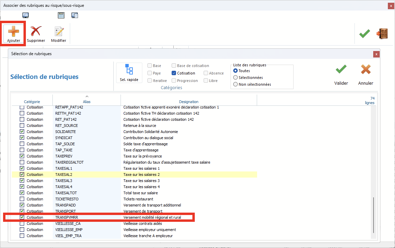Close the Sélection de rubriques dialog
This screenshot has width=395, height=248.
tap(376, 54)
